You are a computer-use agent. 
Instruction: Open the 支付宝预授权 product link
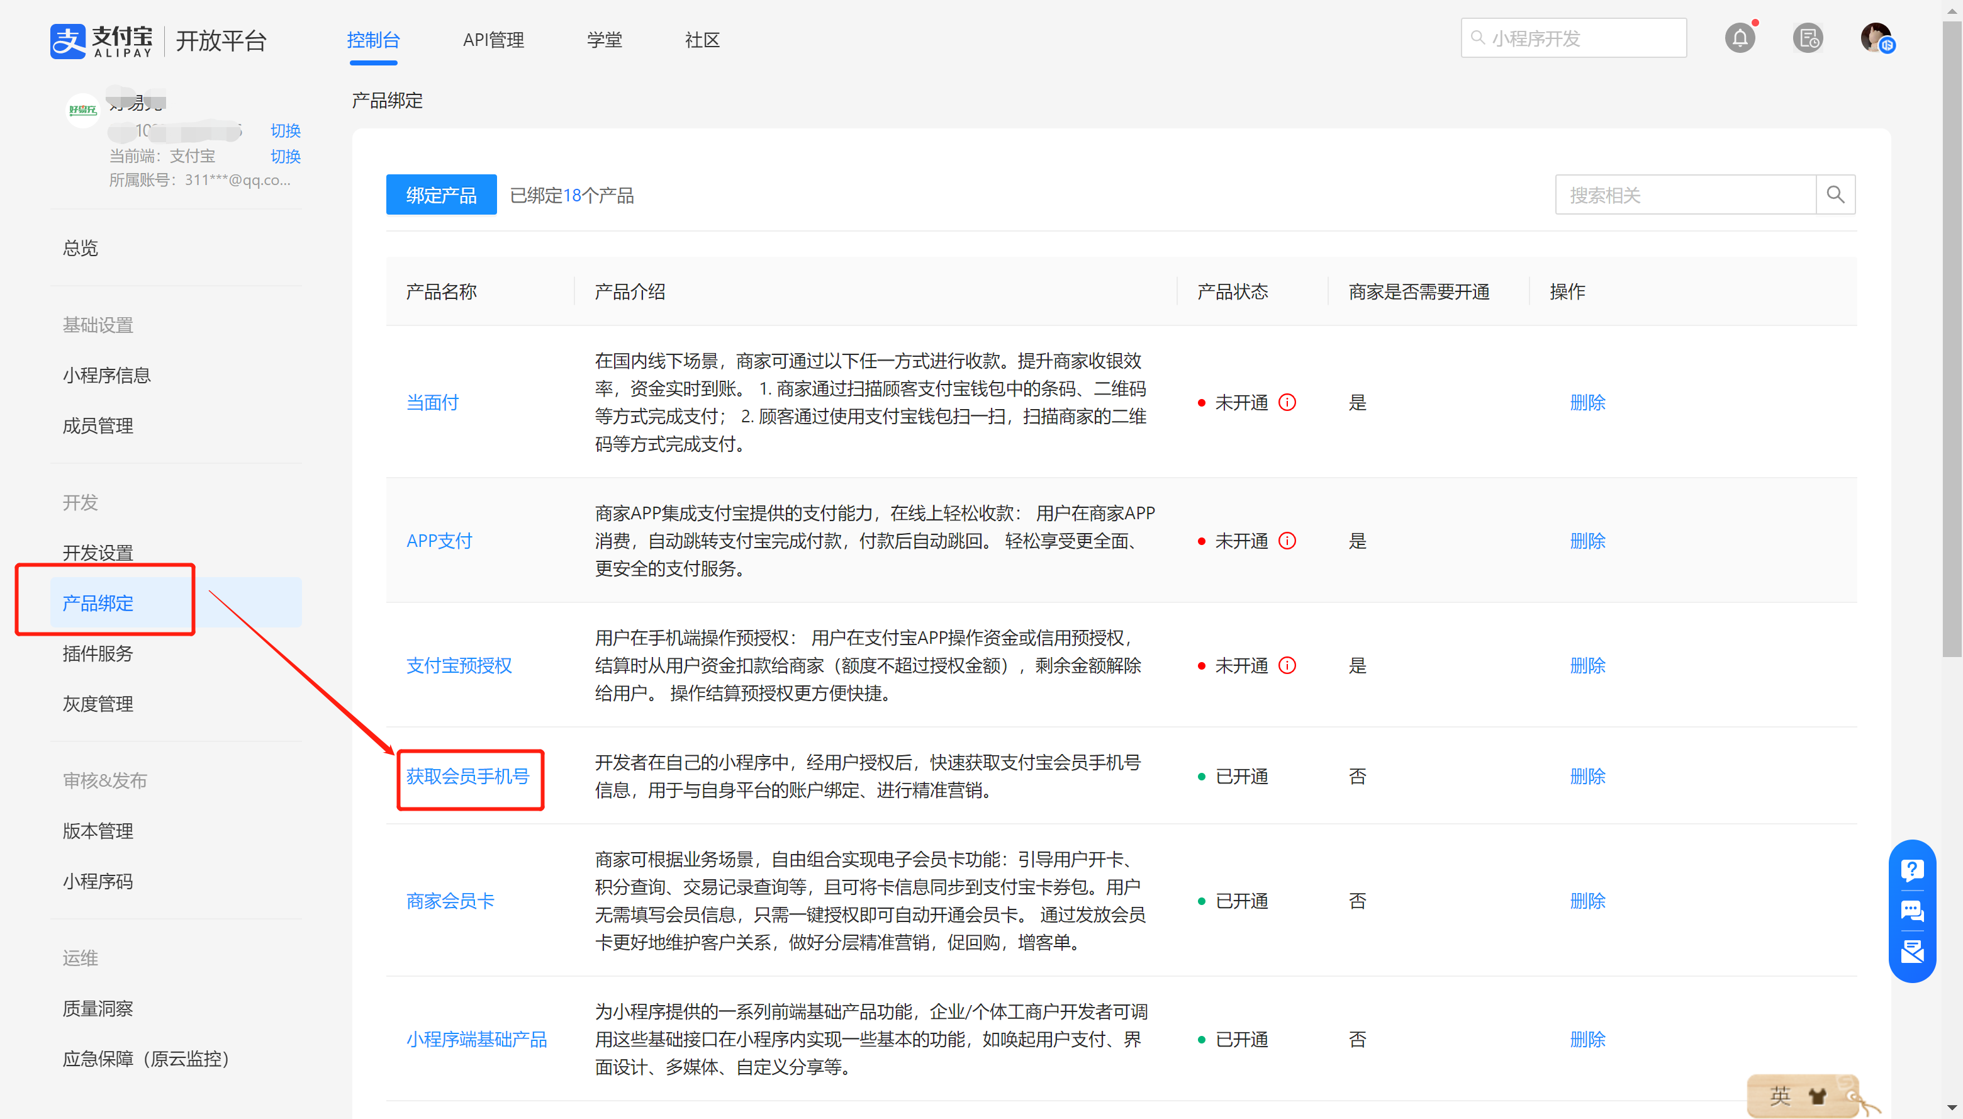click(x=459, y=665)
